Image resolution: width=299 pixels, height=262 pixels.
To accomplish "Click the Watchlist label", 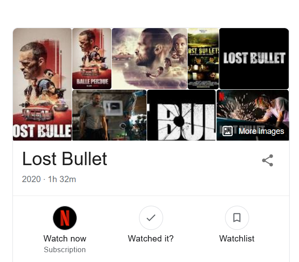I will click(237, 238).
